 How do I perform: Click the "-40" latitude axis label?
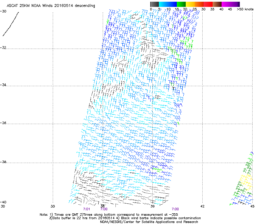point(3,202)
